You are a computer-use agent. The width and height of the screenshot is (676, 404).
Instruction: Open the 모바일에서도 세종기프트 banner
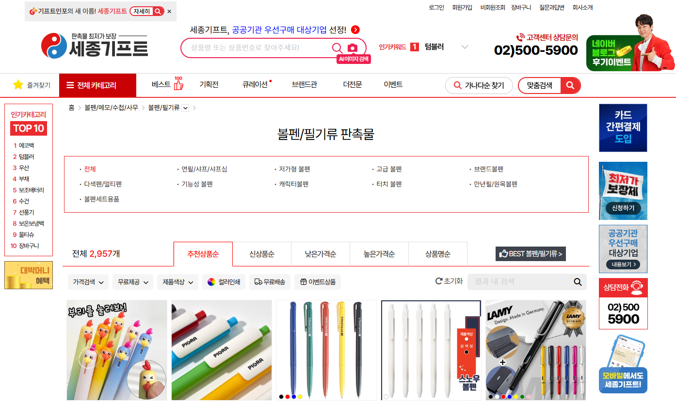pyautogui.click(x=623, y=364)
